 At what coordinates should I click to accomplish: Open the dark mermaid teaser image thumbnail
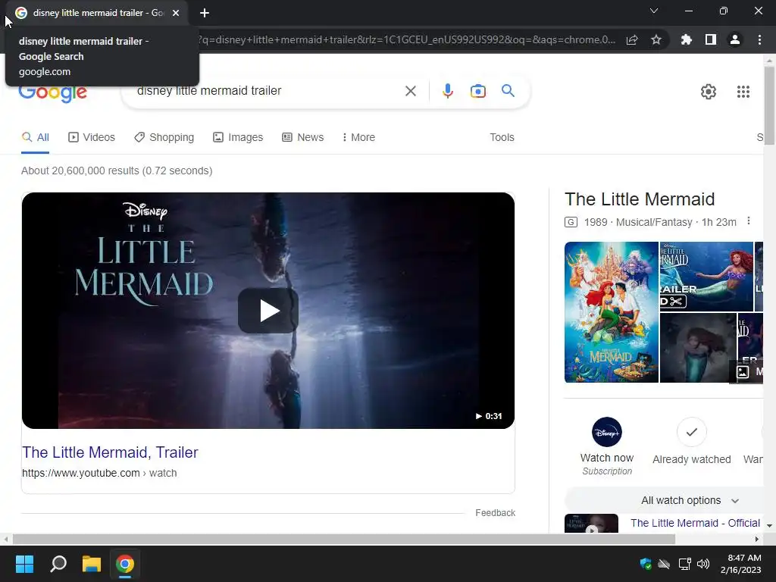coord(698,348)
